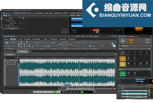
Task: Open the Edit ribbon tab
Action: [20, 39]
